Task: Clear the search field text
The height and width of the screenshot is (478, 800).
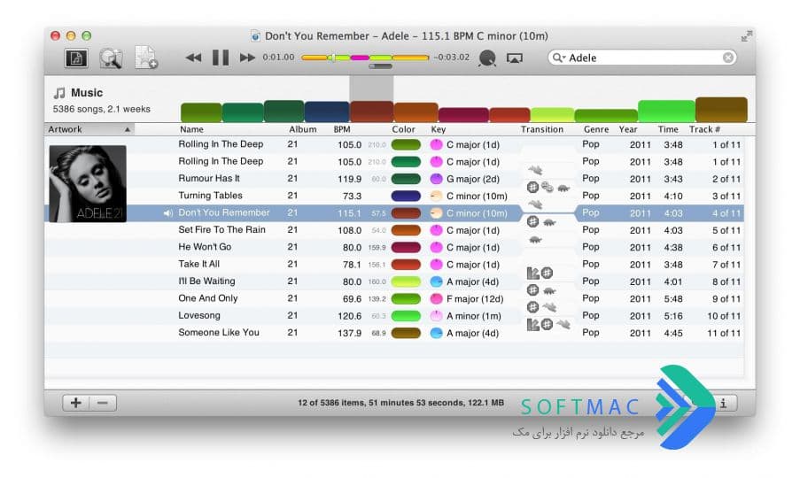Action: click(x=728, y=58)
